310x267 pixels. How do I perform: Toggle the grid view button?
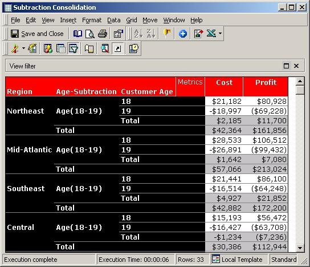coord(61,48)
